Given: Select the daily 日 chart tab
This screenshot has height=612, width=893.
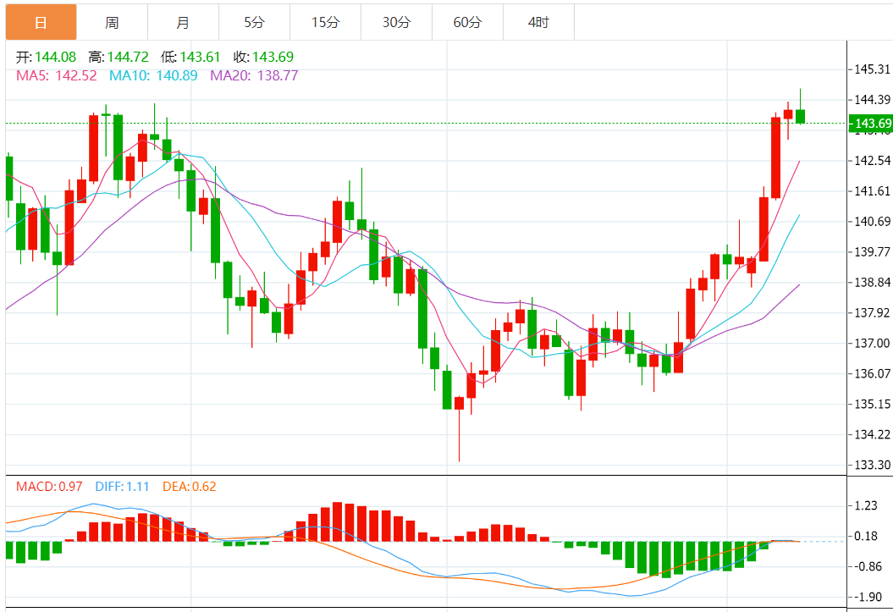Looking at the screenshot, I should click(41, 22).
